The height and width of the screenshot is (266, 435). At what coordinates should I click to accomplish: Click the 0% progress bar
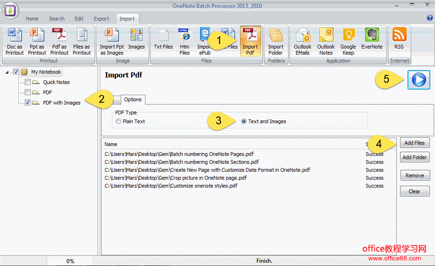pyautogui.click(x=70, y=261)
